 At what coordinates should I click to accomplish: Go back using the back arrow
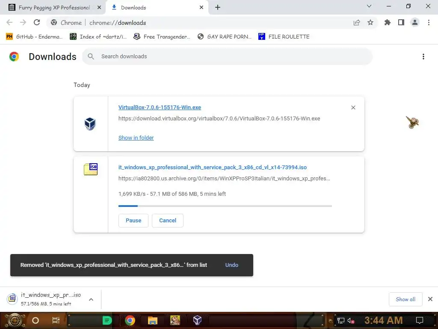click(9, 22)
